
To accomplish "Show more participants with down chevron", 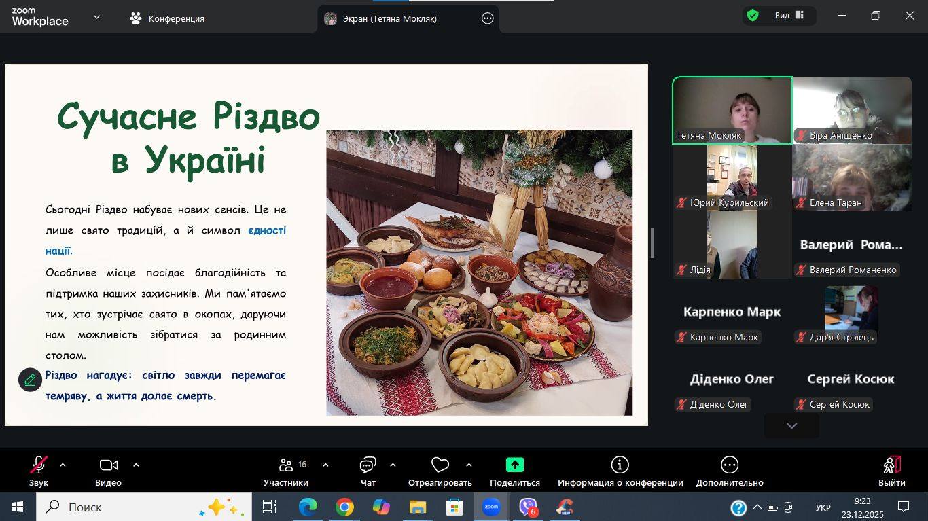I will (791, 425).
